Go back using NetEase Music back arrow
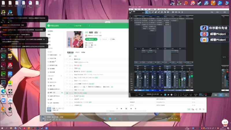231x130 pixels. [68, 26]
